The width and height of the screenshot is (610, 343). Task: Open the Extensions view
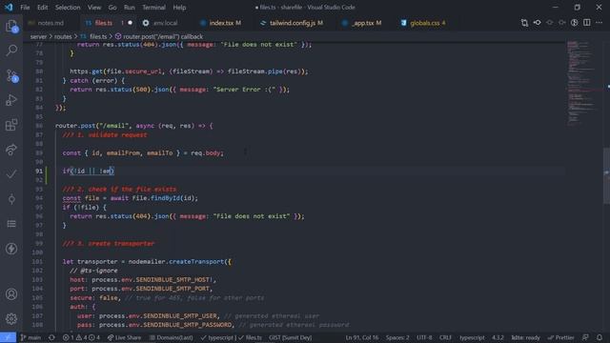[11, 125]
